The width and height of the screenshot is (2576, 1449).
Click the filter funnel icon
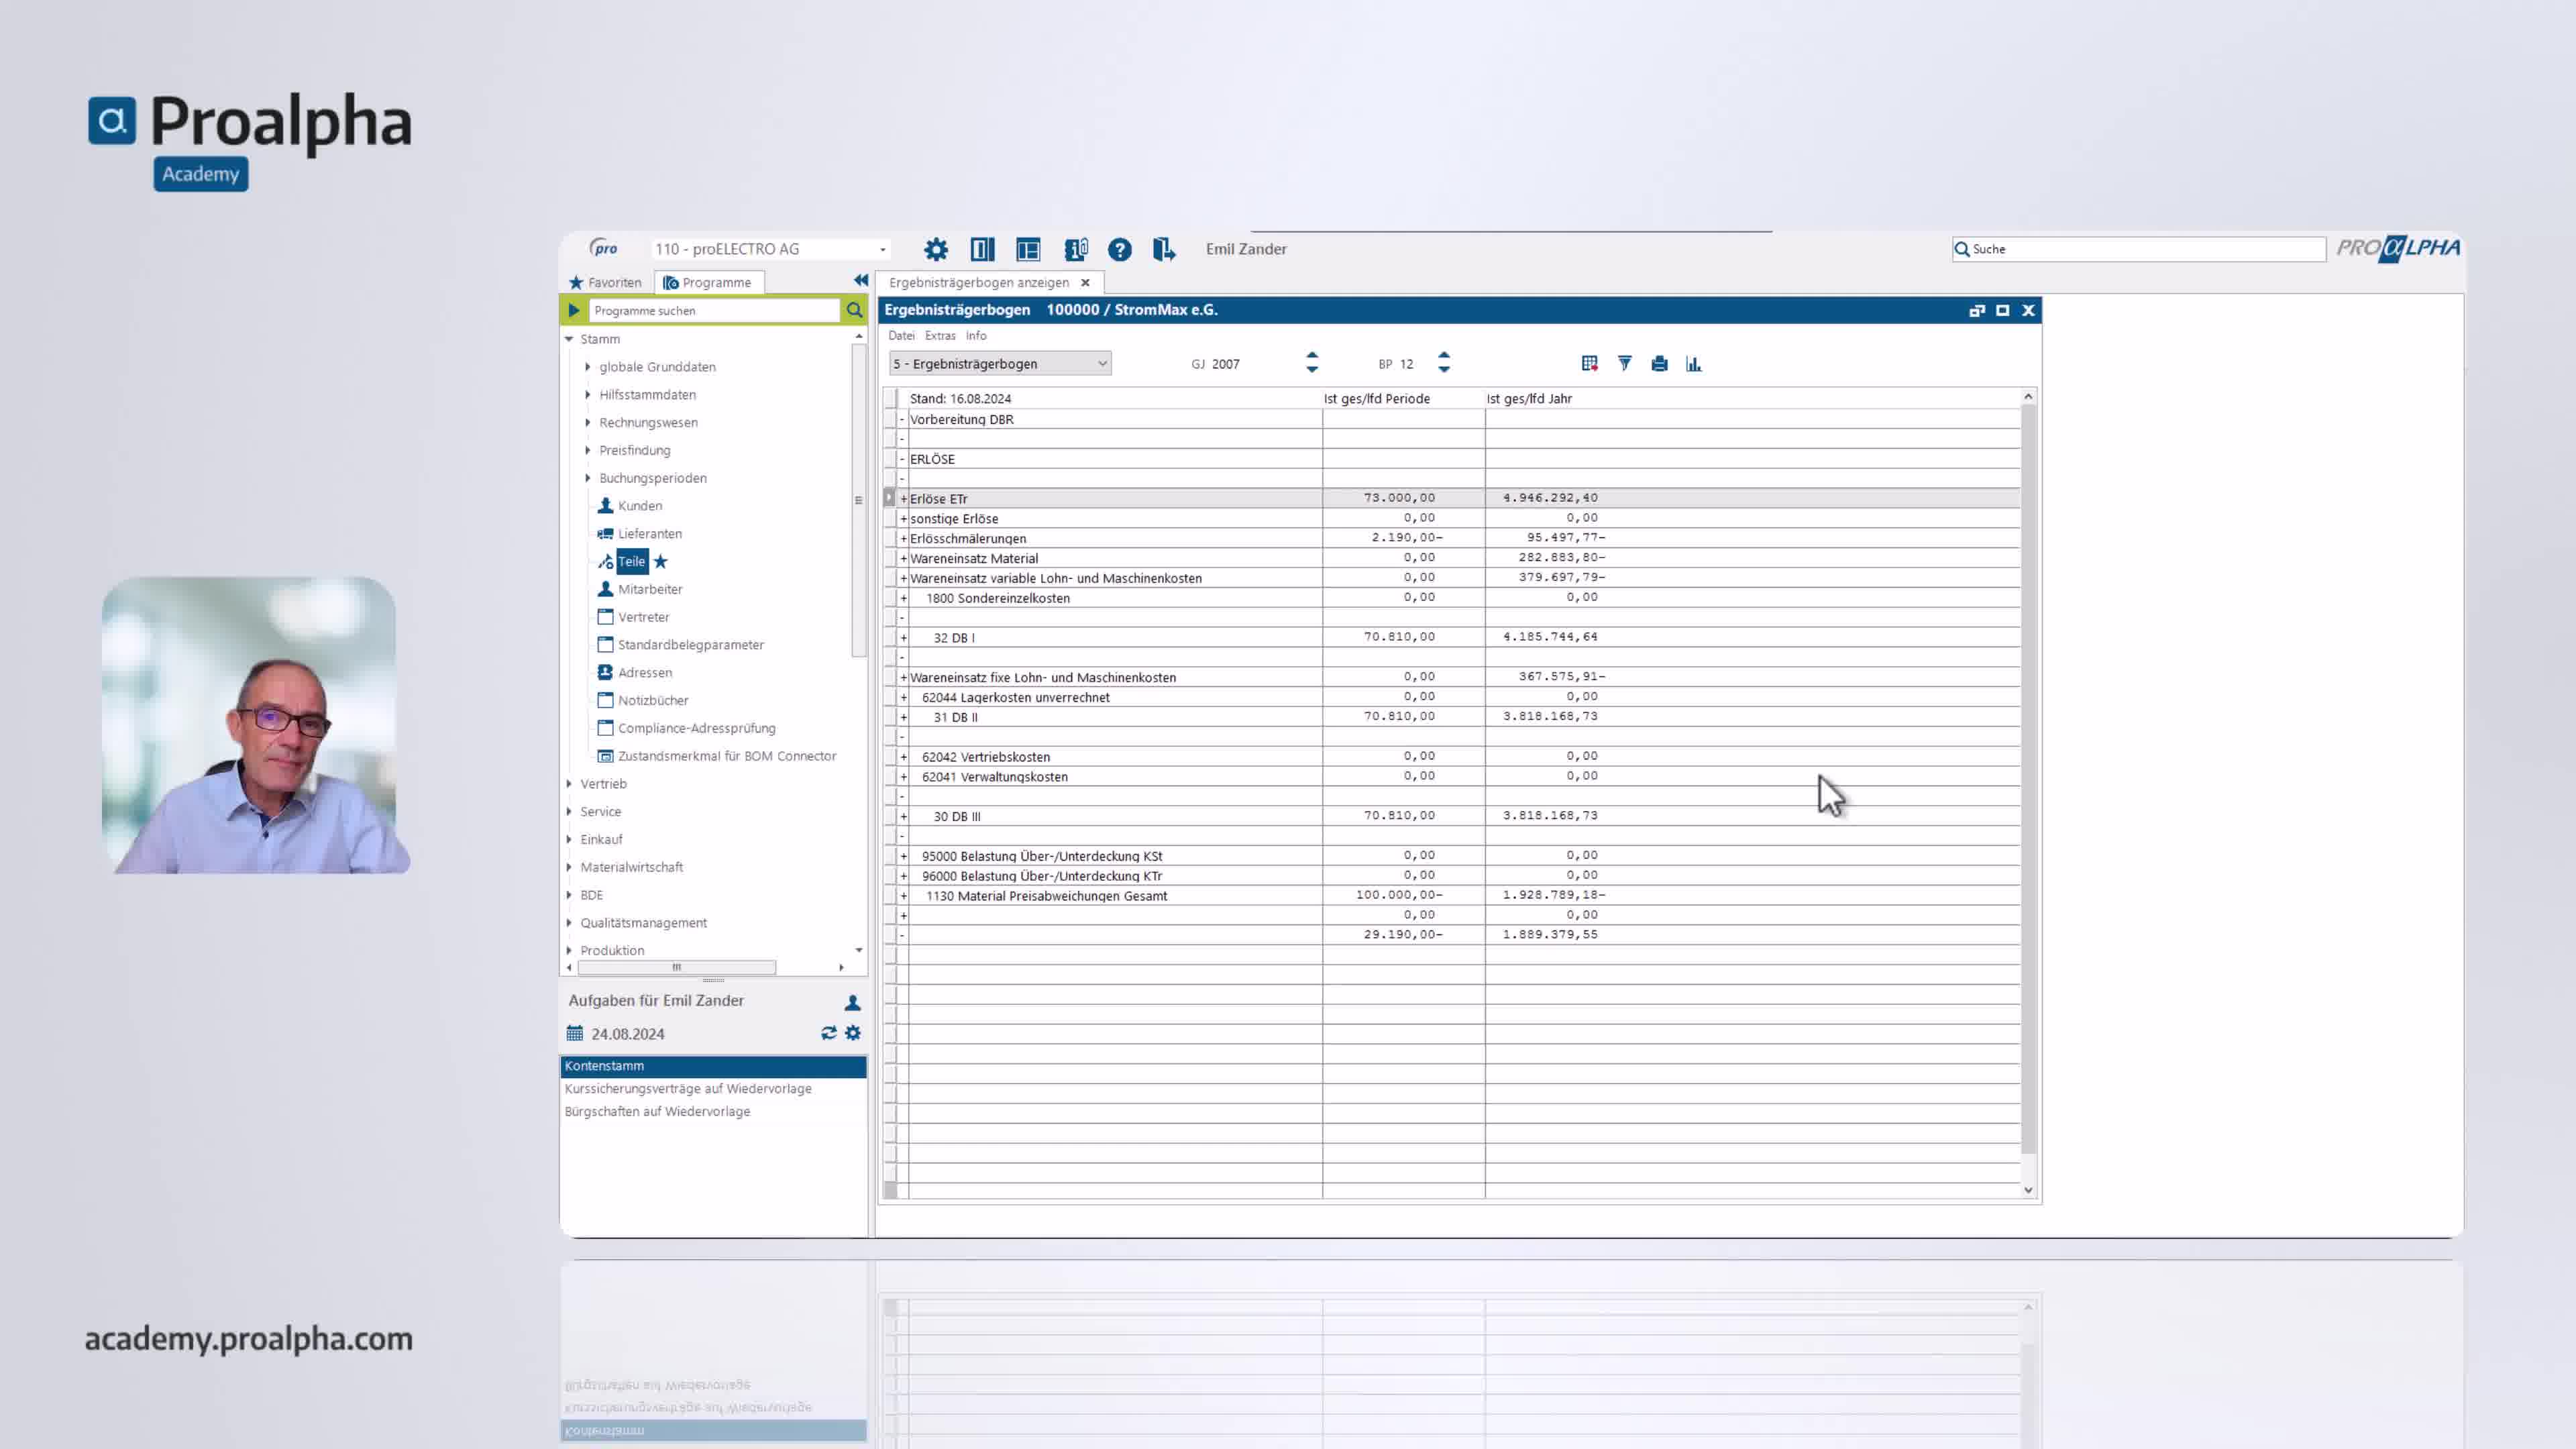tap(1624, 363)
